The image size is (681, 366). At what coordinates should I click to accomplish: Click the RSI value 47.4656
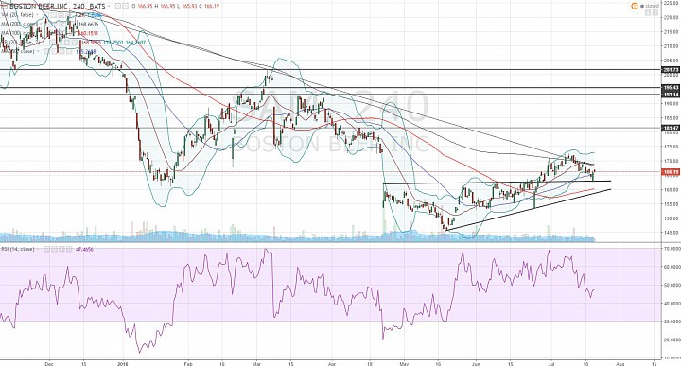coord(84,250)
